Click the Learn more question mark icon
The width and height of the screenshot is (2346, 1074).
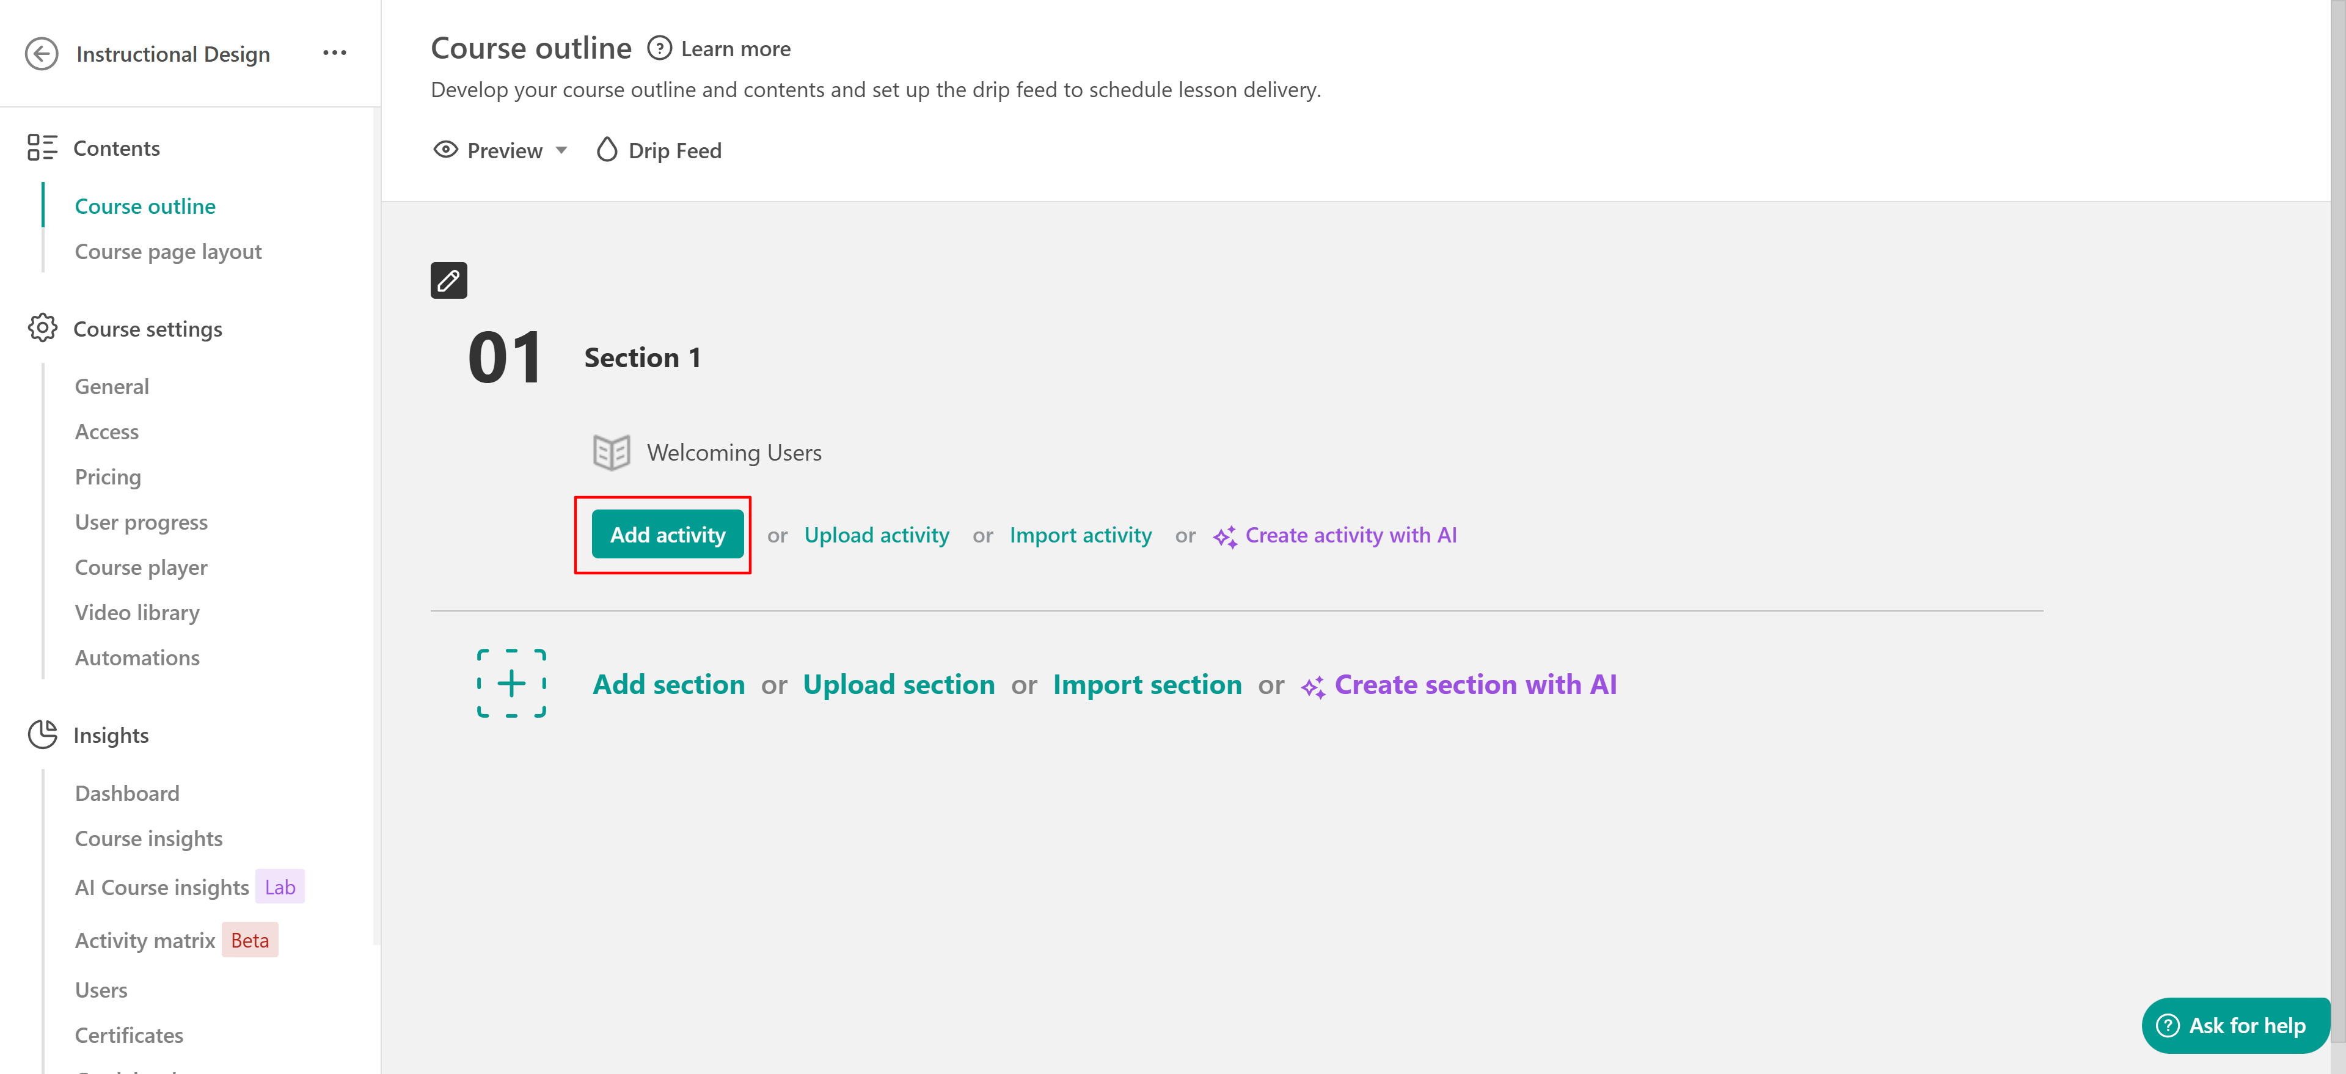(659, 48)
